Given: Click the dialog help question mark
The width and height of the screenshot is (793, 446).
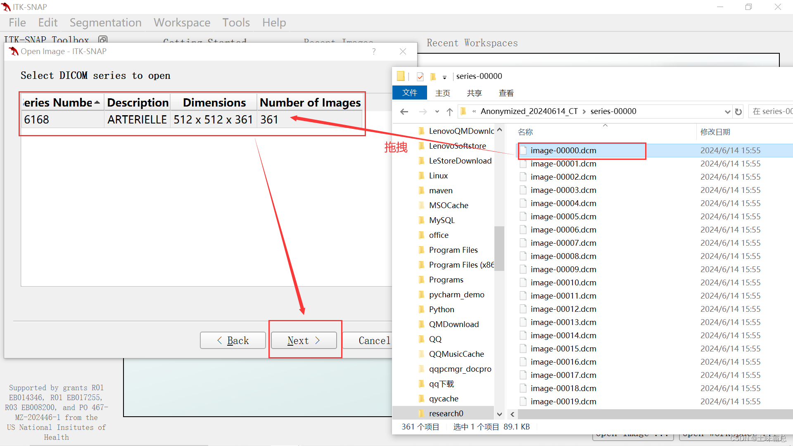Looking at the screenshot, I should click(374, 51).
